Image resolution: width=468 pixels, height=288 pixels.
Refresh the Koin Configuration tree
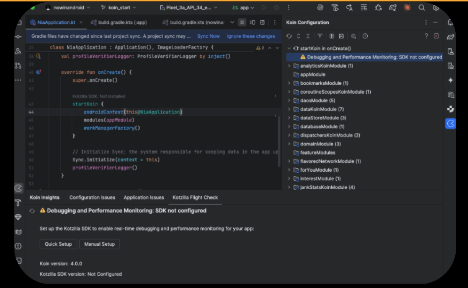289,36
